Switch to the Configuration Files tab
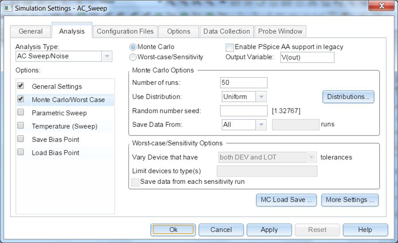The image size is (398, 243). [125, 31]
